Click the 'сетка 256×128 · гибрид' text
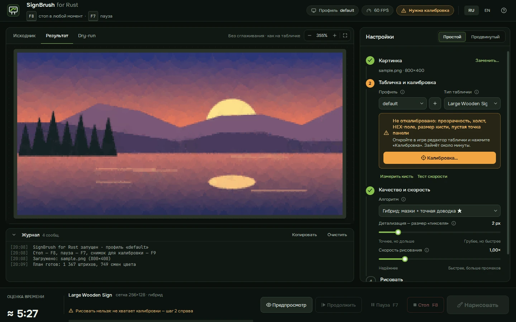This screenshot has height=322, width=516. [139, 295]
